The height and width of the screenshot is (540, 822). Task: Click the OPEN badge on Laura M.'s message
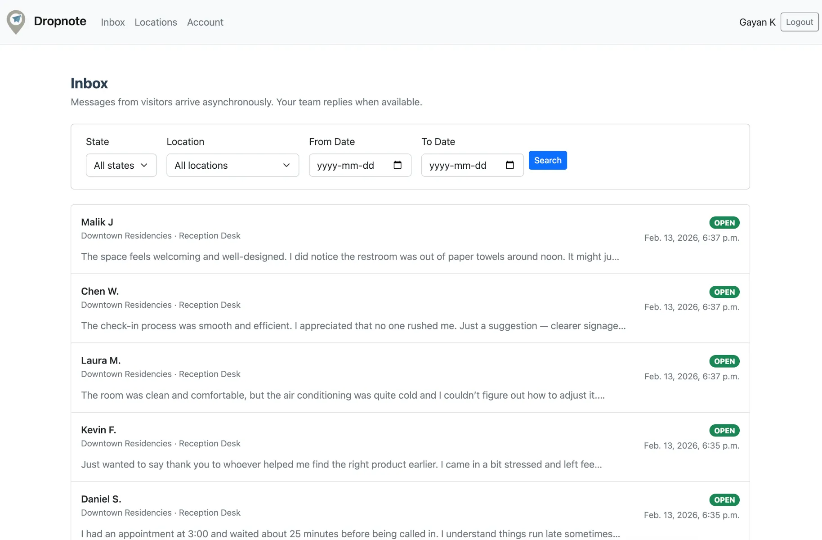click(724, 361)
